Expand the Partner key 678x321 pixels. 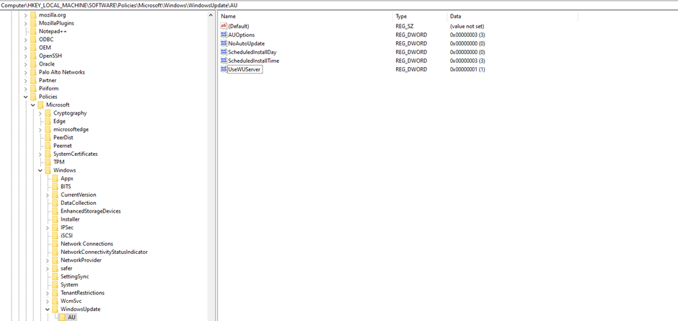point(25,80)
